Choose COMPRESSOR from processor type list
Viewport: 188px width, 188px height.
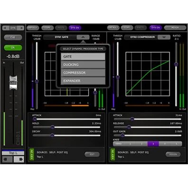coord(83,73)
